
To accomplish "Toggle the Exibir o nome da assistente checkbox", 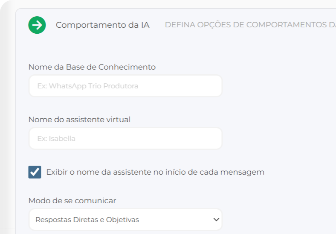I will coord(35,172).
